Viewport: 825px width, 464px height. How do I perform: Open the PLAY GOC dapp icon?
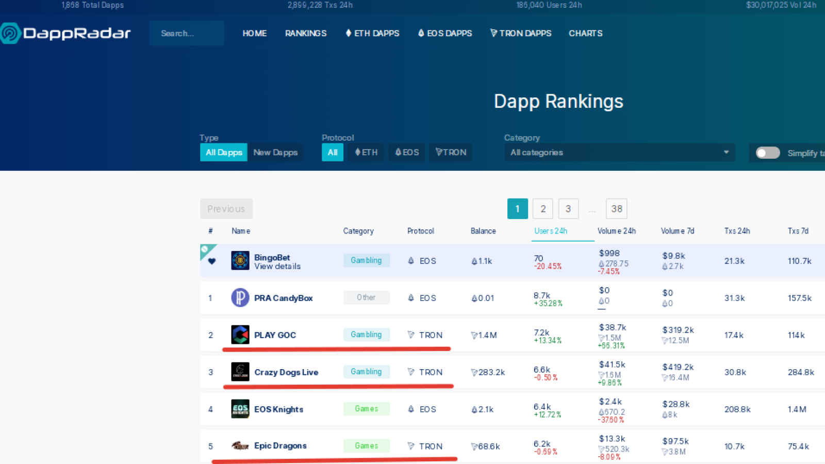tap(240, 335)
